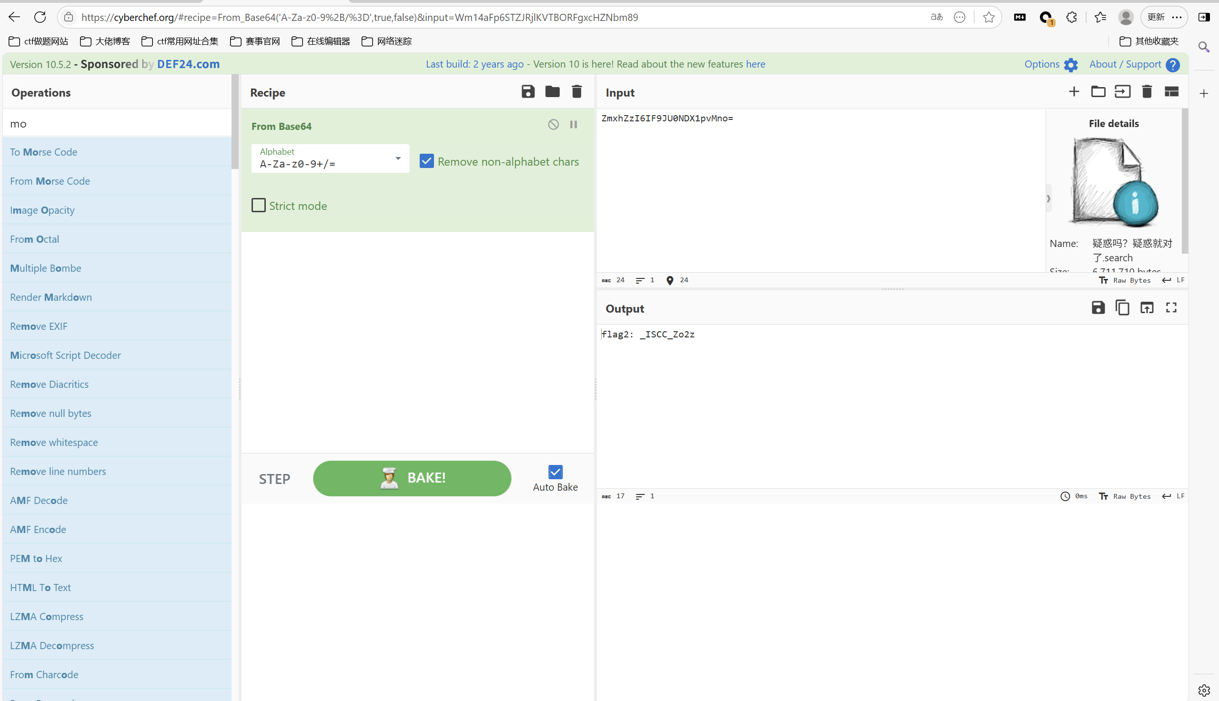The width and height of the screenshot is (1219, 701).
Task: Select the Render Markdown operation
Action: [117, 297]
